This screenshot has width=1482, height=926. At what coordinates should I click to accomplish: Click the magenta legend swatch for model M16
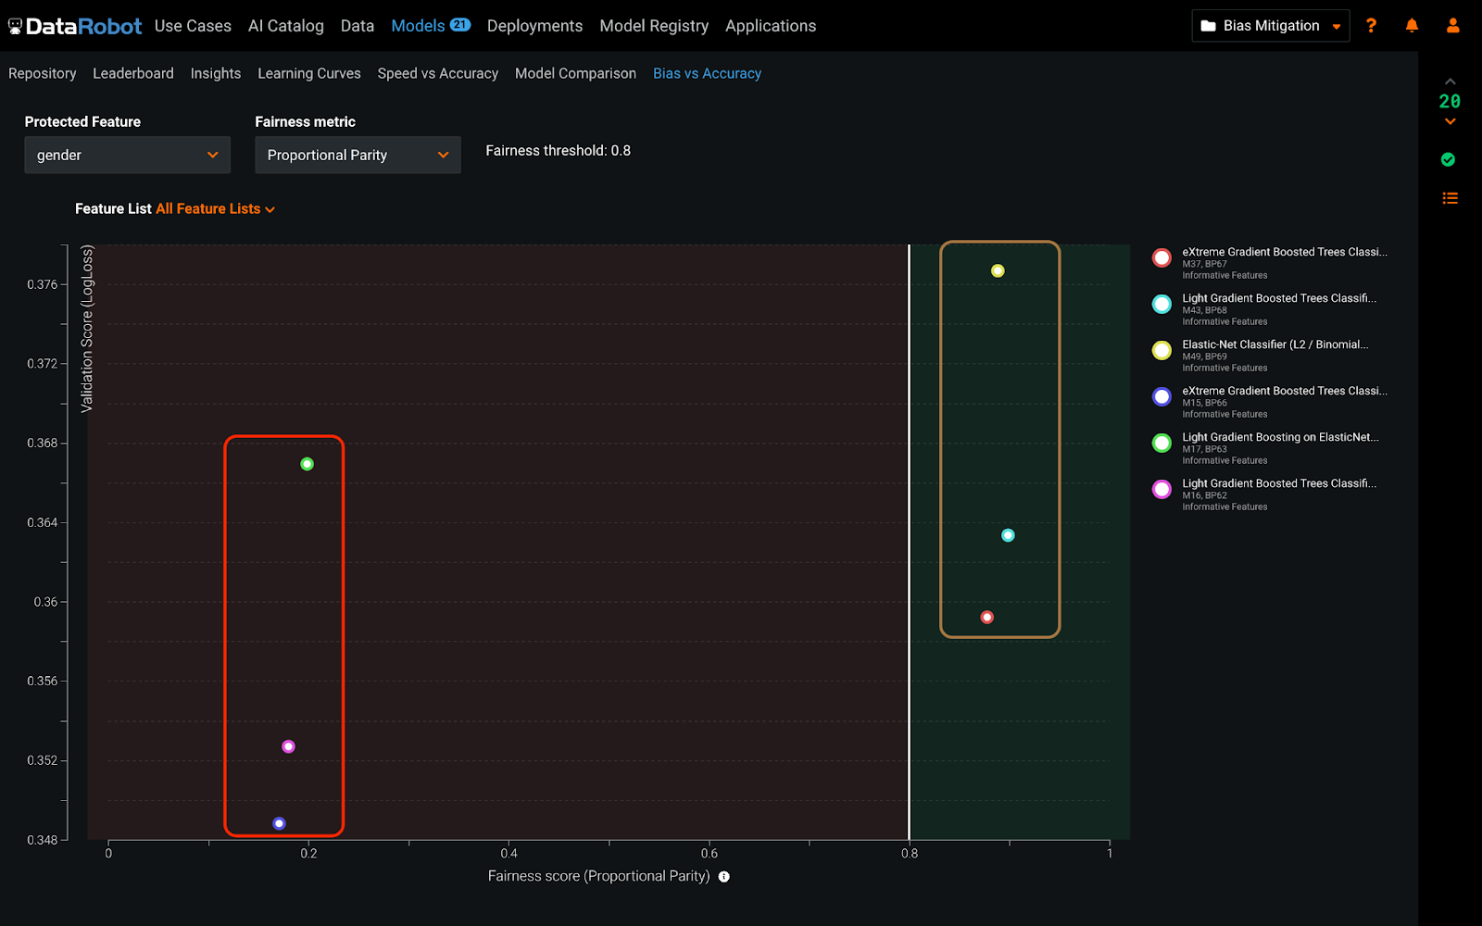[x=1162, y=489]
